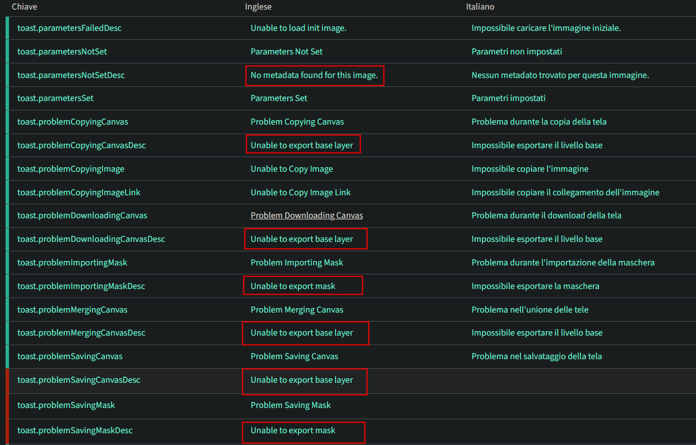Select the key "toast.parametersFailedDesc"
This screenshot has height=445, width=696.
pyautogui.click(x=69, y=27)
